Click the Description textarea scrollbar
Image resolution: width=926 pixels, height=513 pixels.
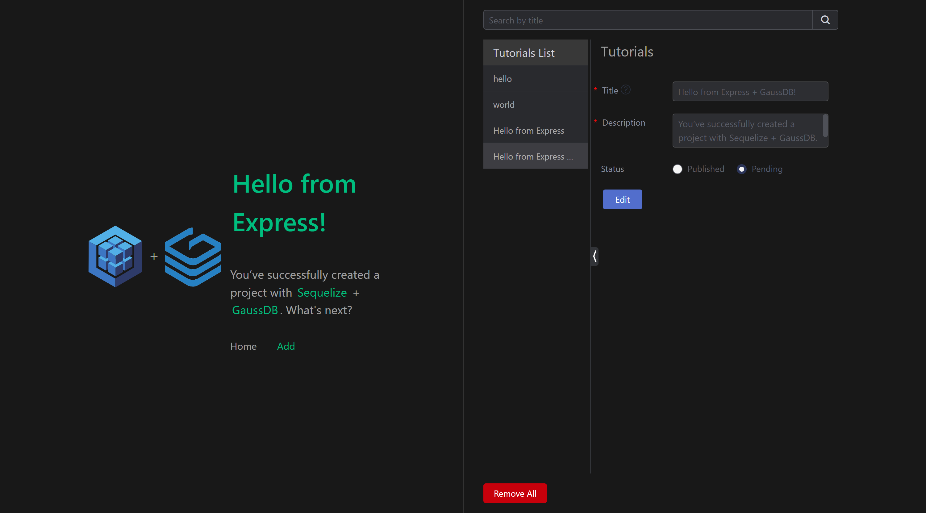tap(825, 126)
